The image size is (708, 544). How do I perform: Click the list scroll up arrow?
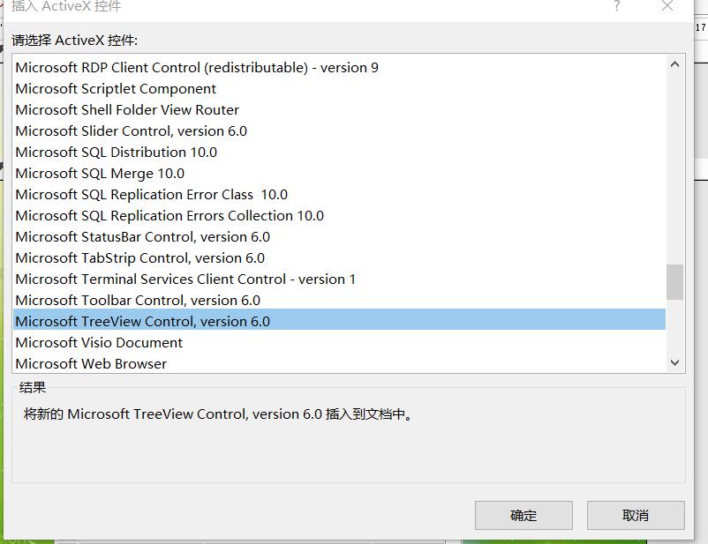(x=675, y=64)
